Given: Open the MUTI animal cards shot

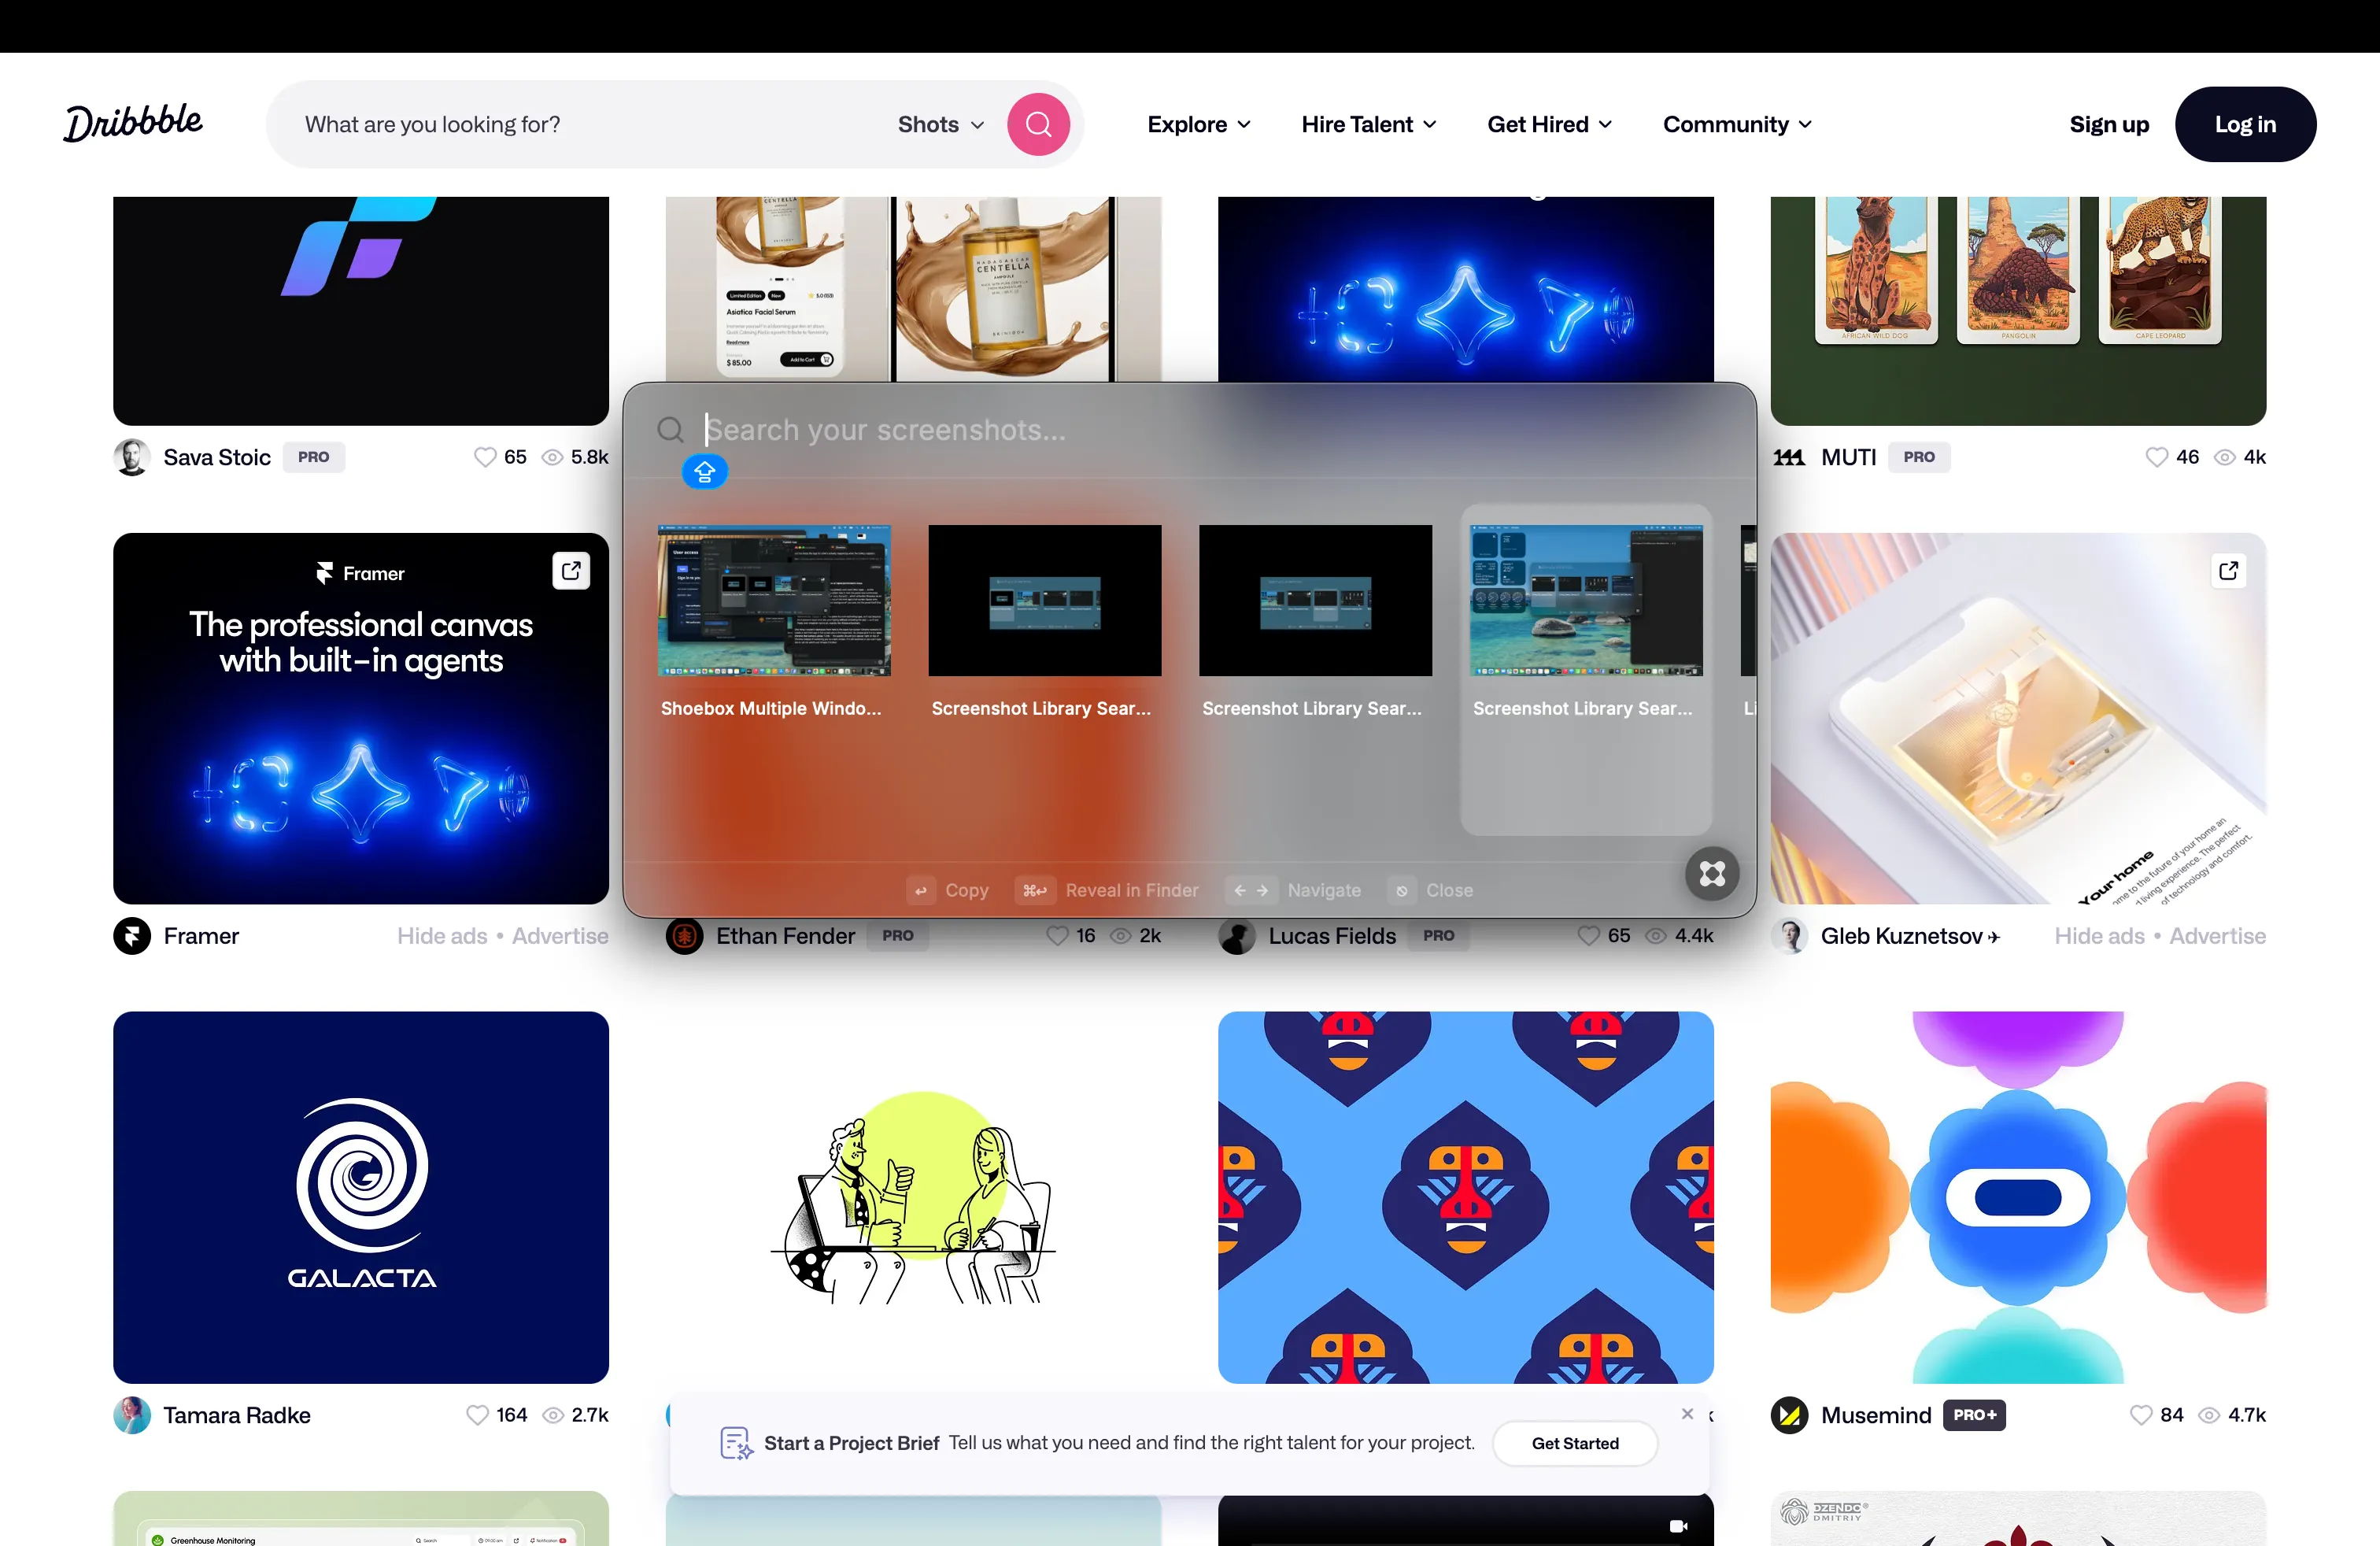Looking at the screenshot, I should (2018, 310).
